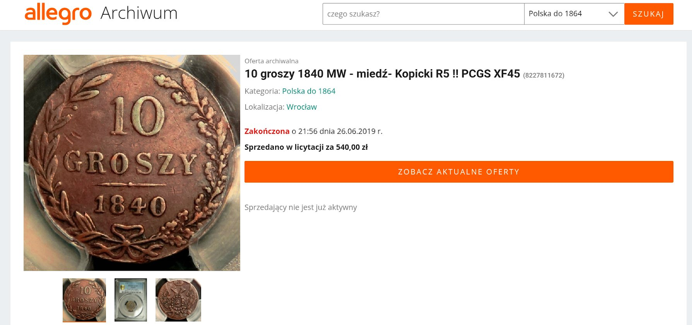Select the PCGS slab thumbnail

point(131,300)
